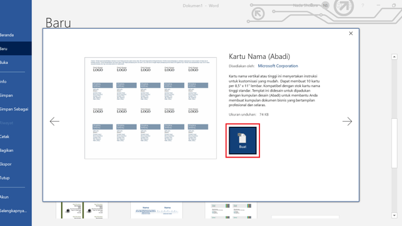Open Buka in the sidebar

16,62
